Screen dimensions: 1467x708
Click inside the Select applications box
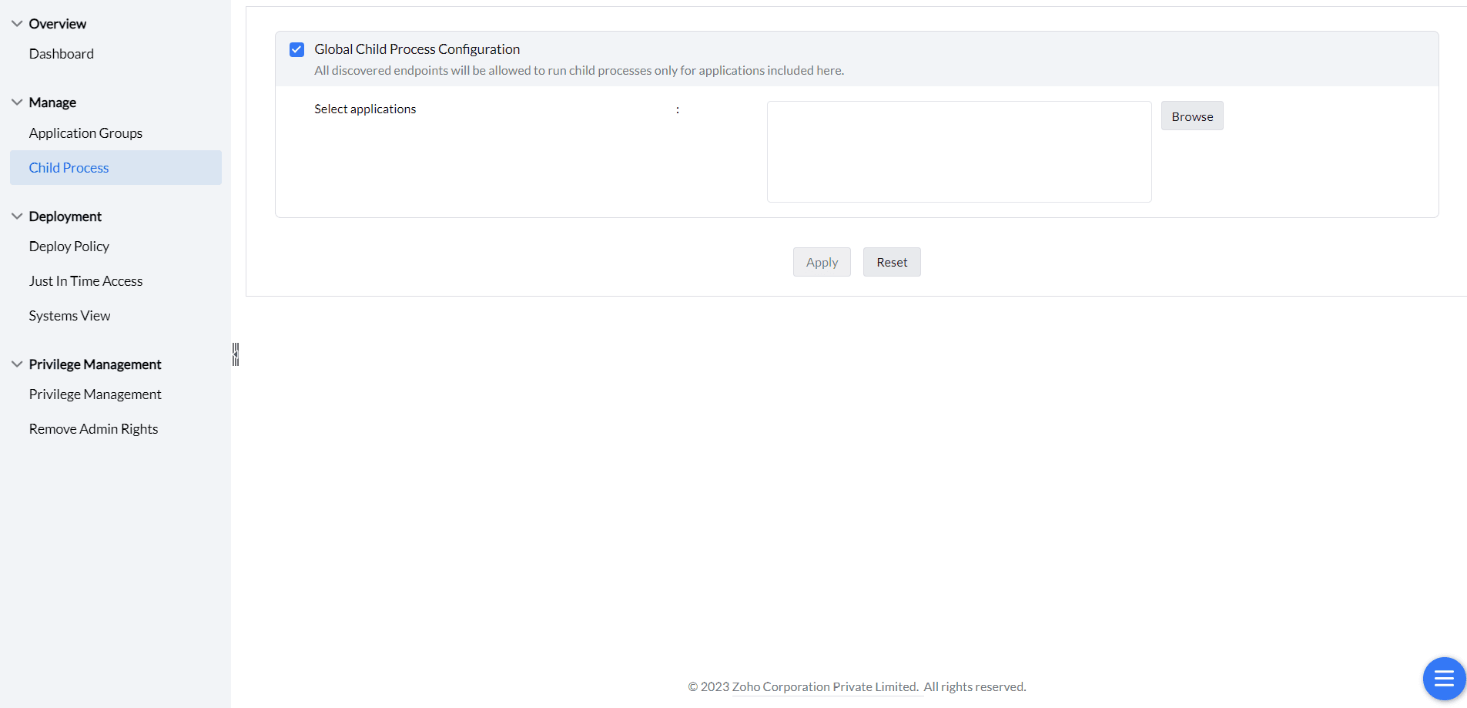click(x=959, y=152)
